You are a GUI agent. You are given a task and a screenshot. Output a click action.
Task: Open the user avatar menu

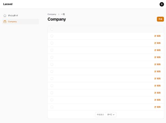pyautogui.click(x=162, y=4)
